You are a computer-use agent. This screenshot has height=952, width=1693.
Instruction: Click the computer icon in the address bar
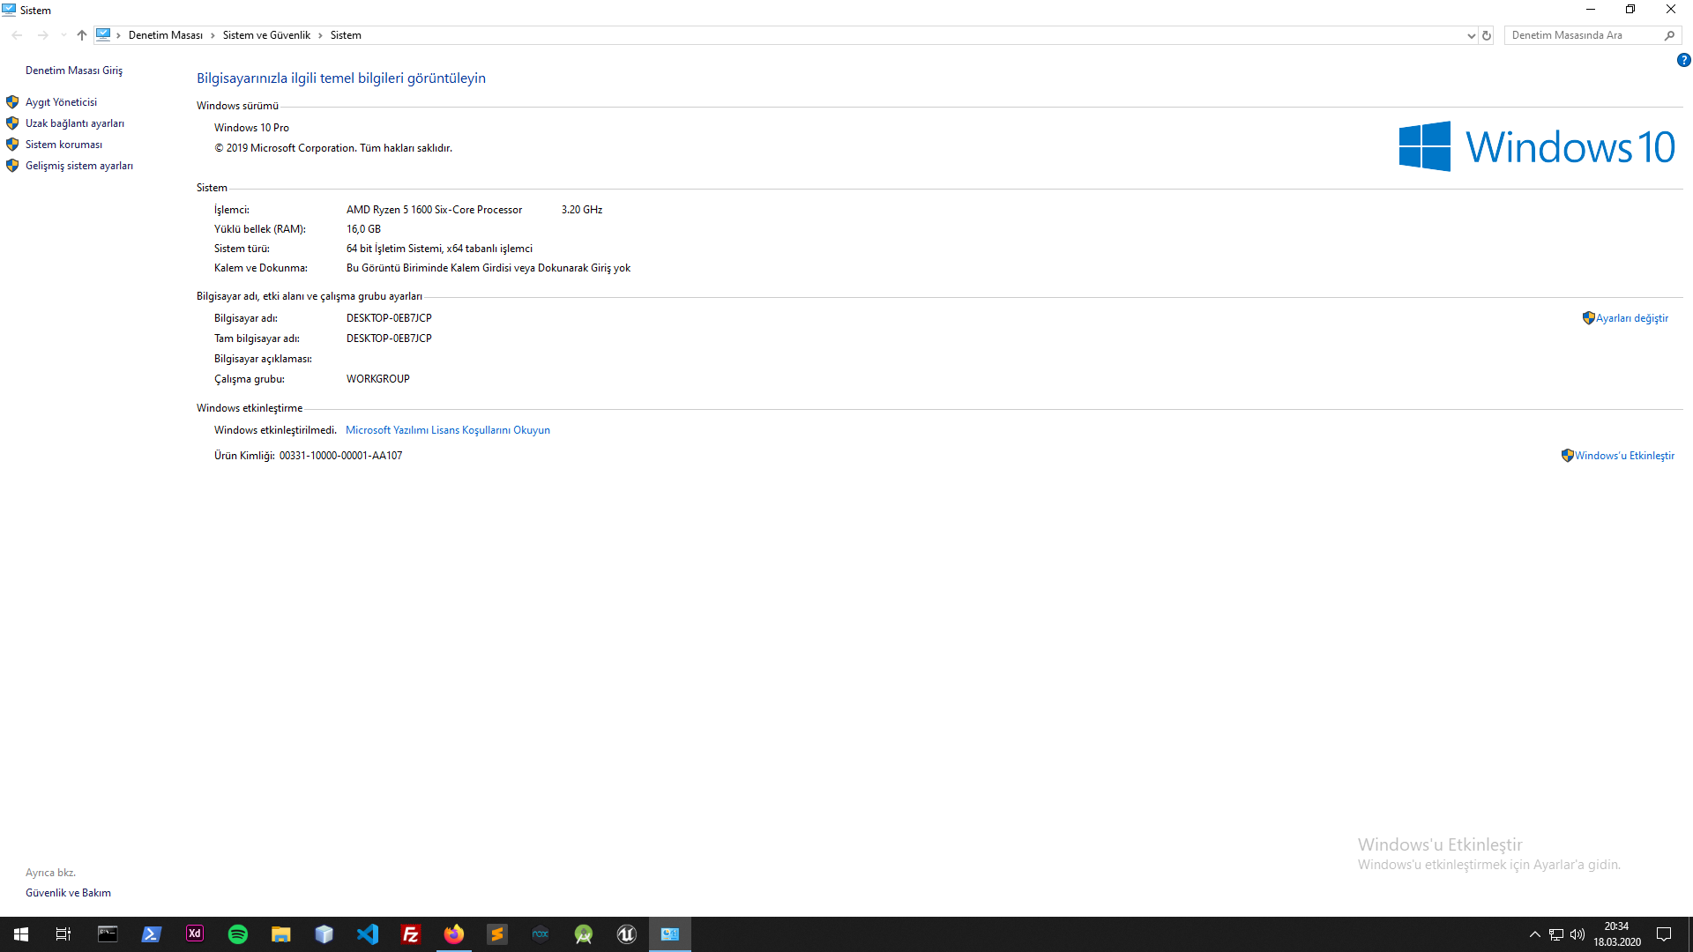coord(103,35)
